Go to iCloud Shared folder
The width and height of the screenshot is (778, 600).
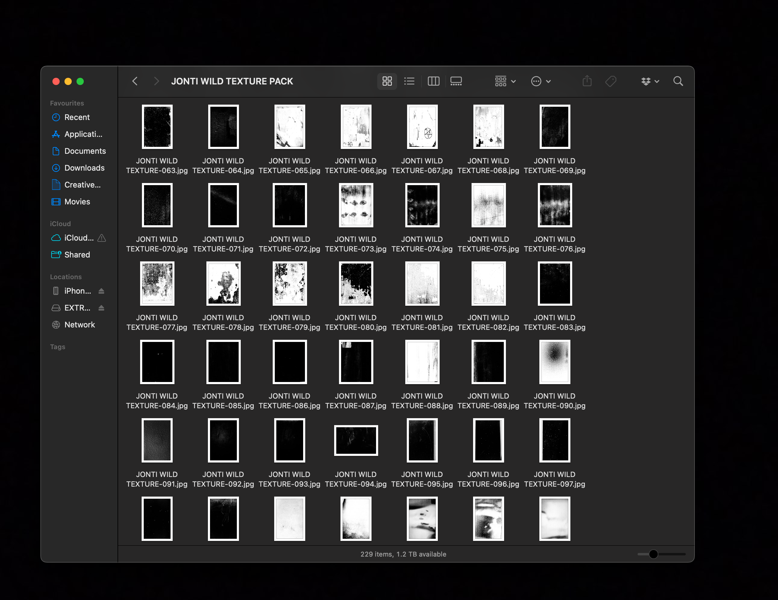pos(77,254)
